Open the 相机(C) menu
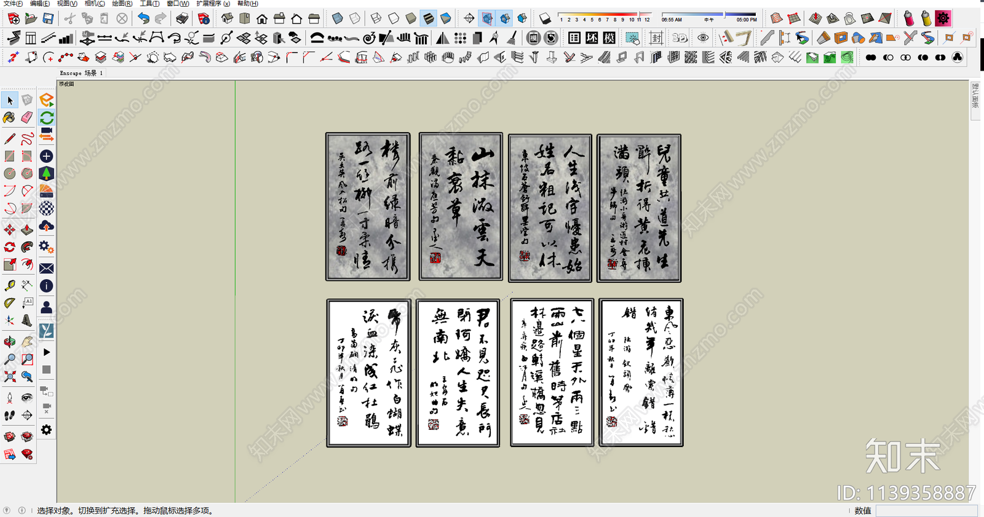984x517 pixels. [x=94, y=4]
